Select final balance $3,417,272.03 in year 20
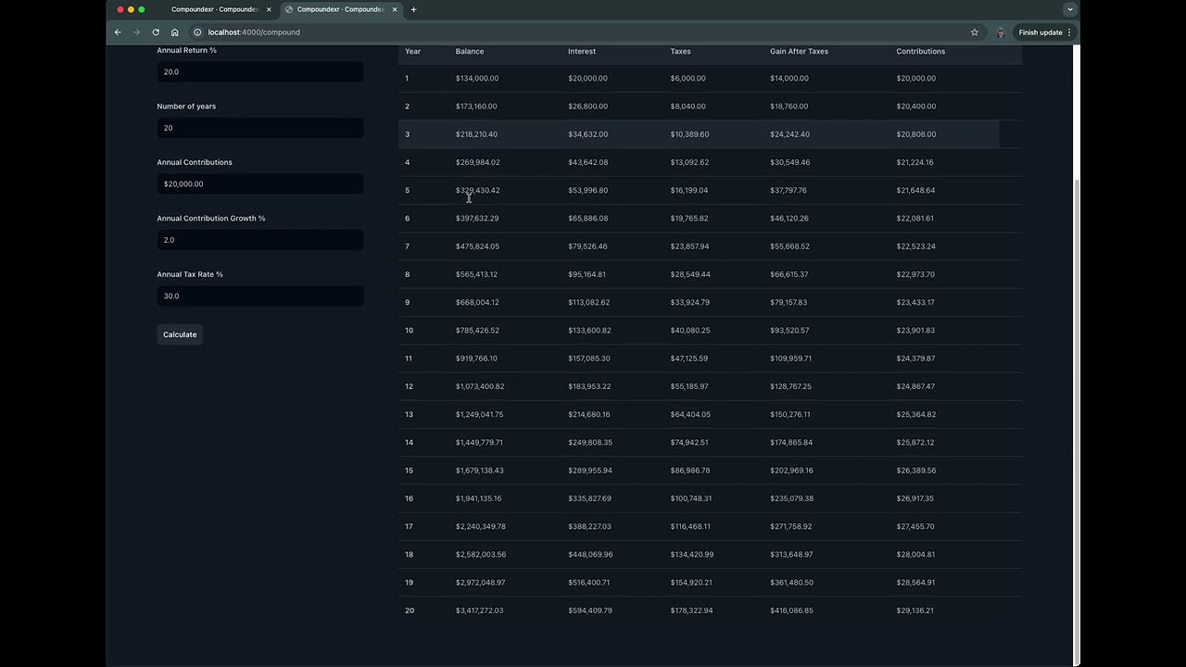The height and width of the screenshot is (667, 1186). click(x=479, y=610)
